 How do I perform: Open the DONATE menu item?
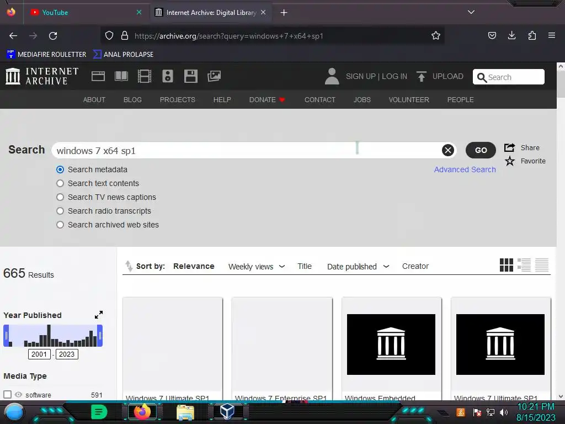pyautogui.click(x=267, y=99)
